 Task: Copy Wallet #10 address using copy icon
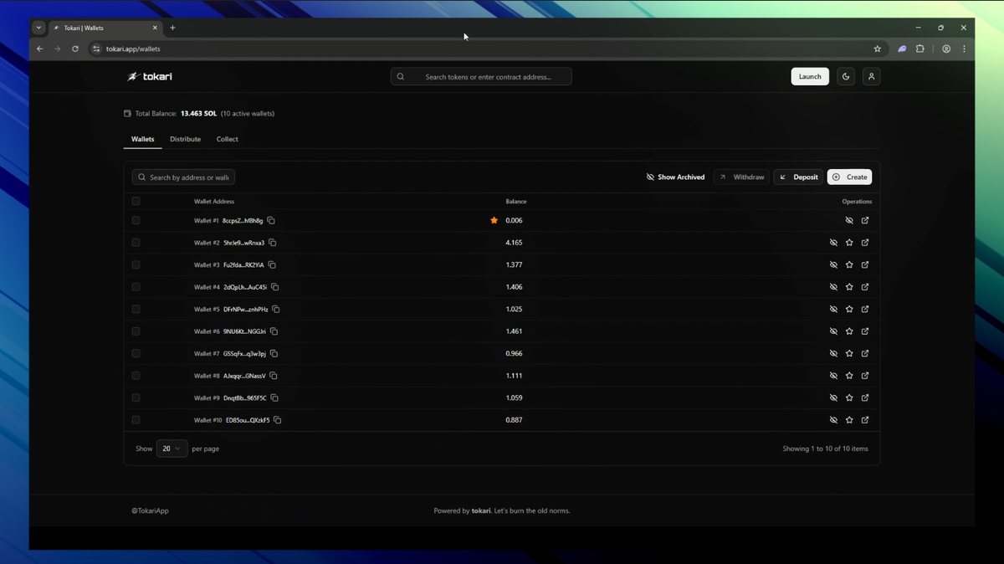coord(277,419)
